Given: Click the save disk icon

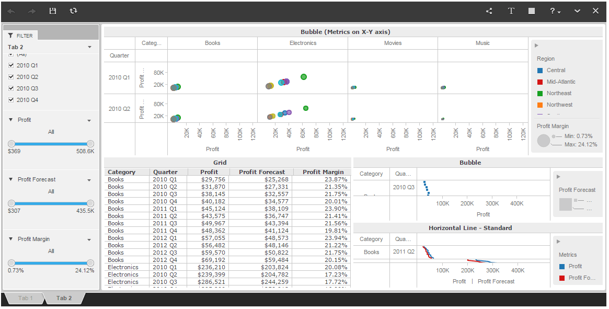Looking at the screenshot, I should [x=52, y=11].
